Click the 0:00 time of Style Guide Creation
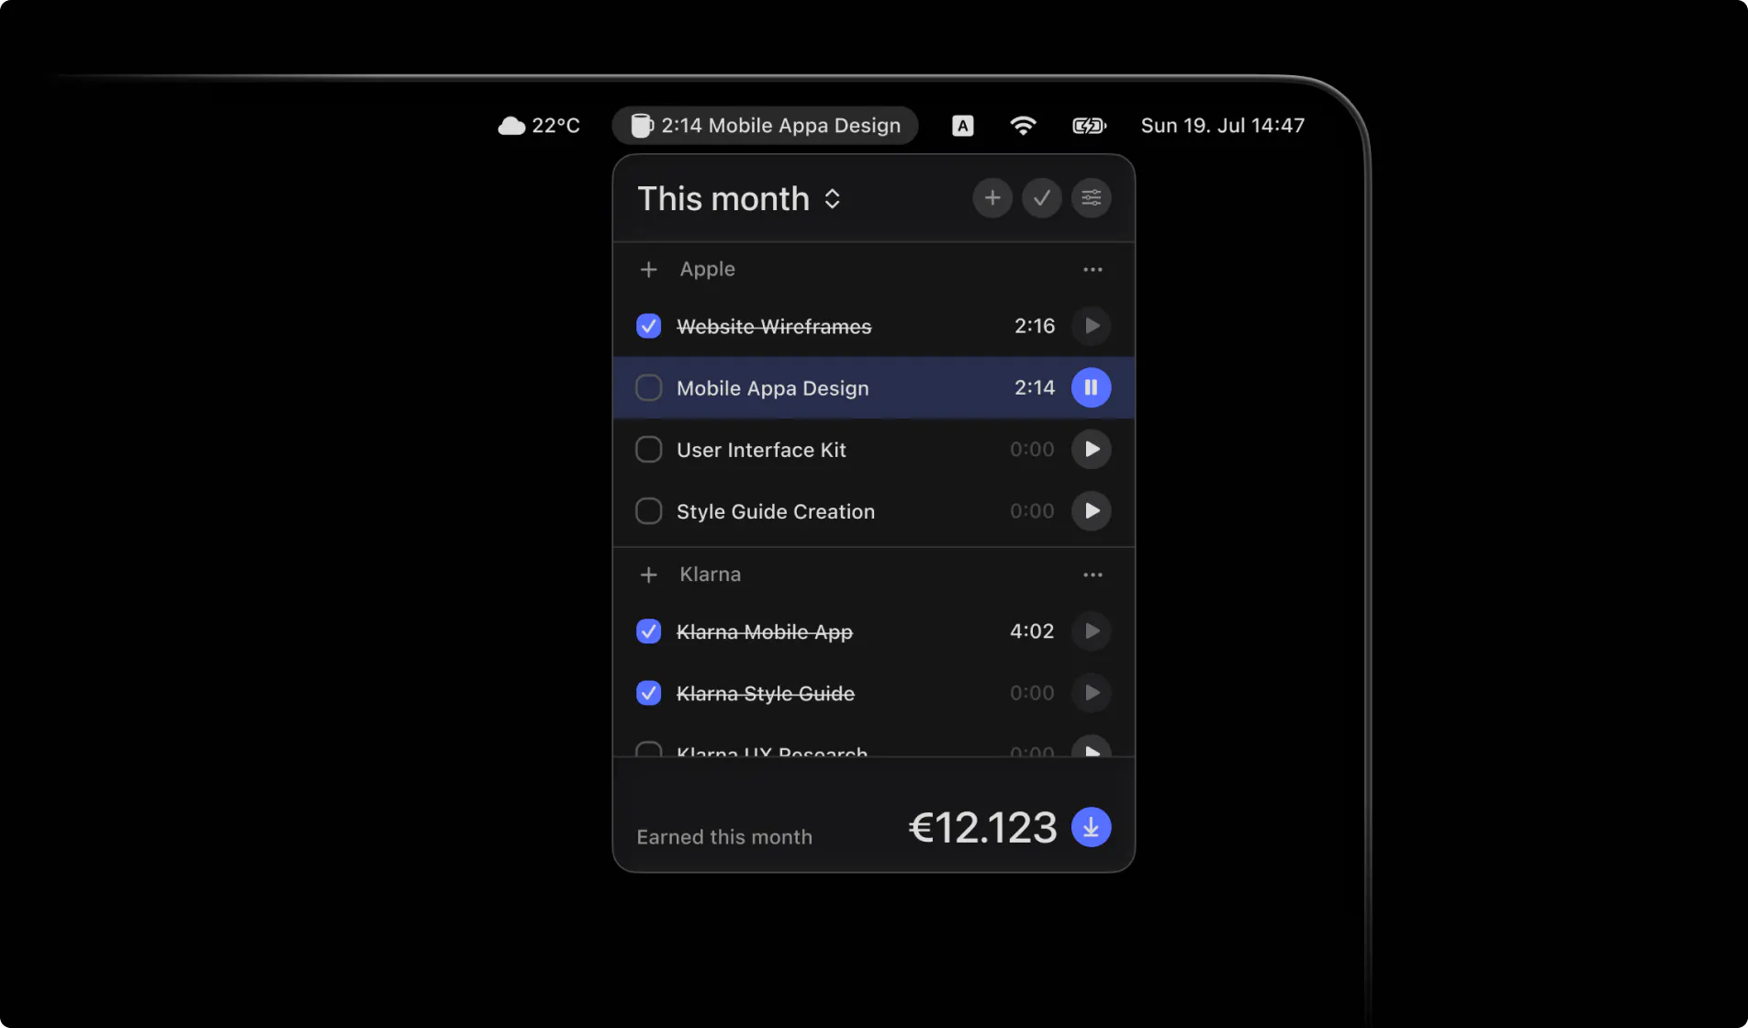 (x=1032, y=511)
